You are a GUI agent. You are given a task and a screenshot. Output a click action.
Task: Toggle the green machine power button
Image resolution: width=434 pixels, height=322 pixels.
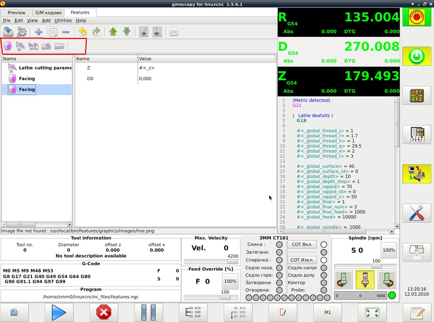[417, 56]
